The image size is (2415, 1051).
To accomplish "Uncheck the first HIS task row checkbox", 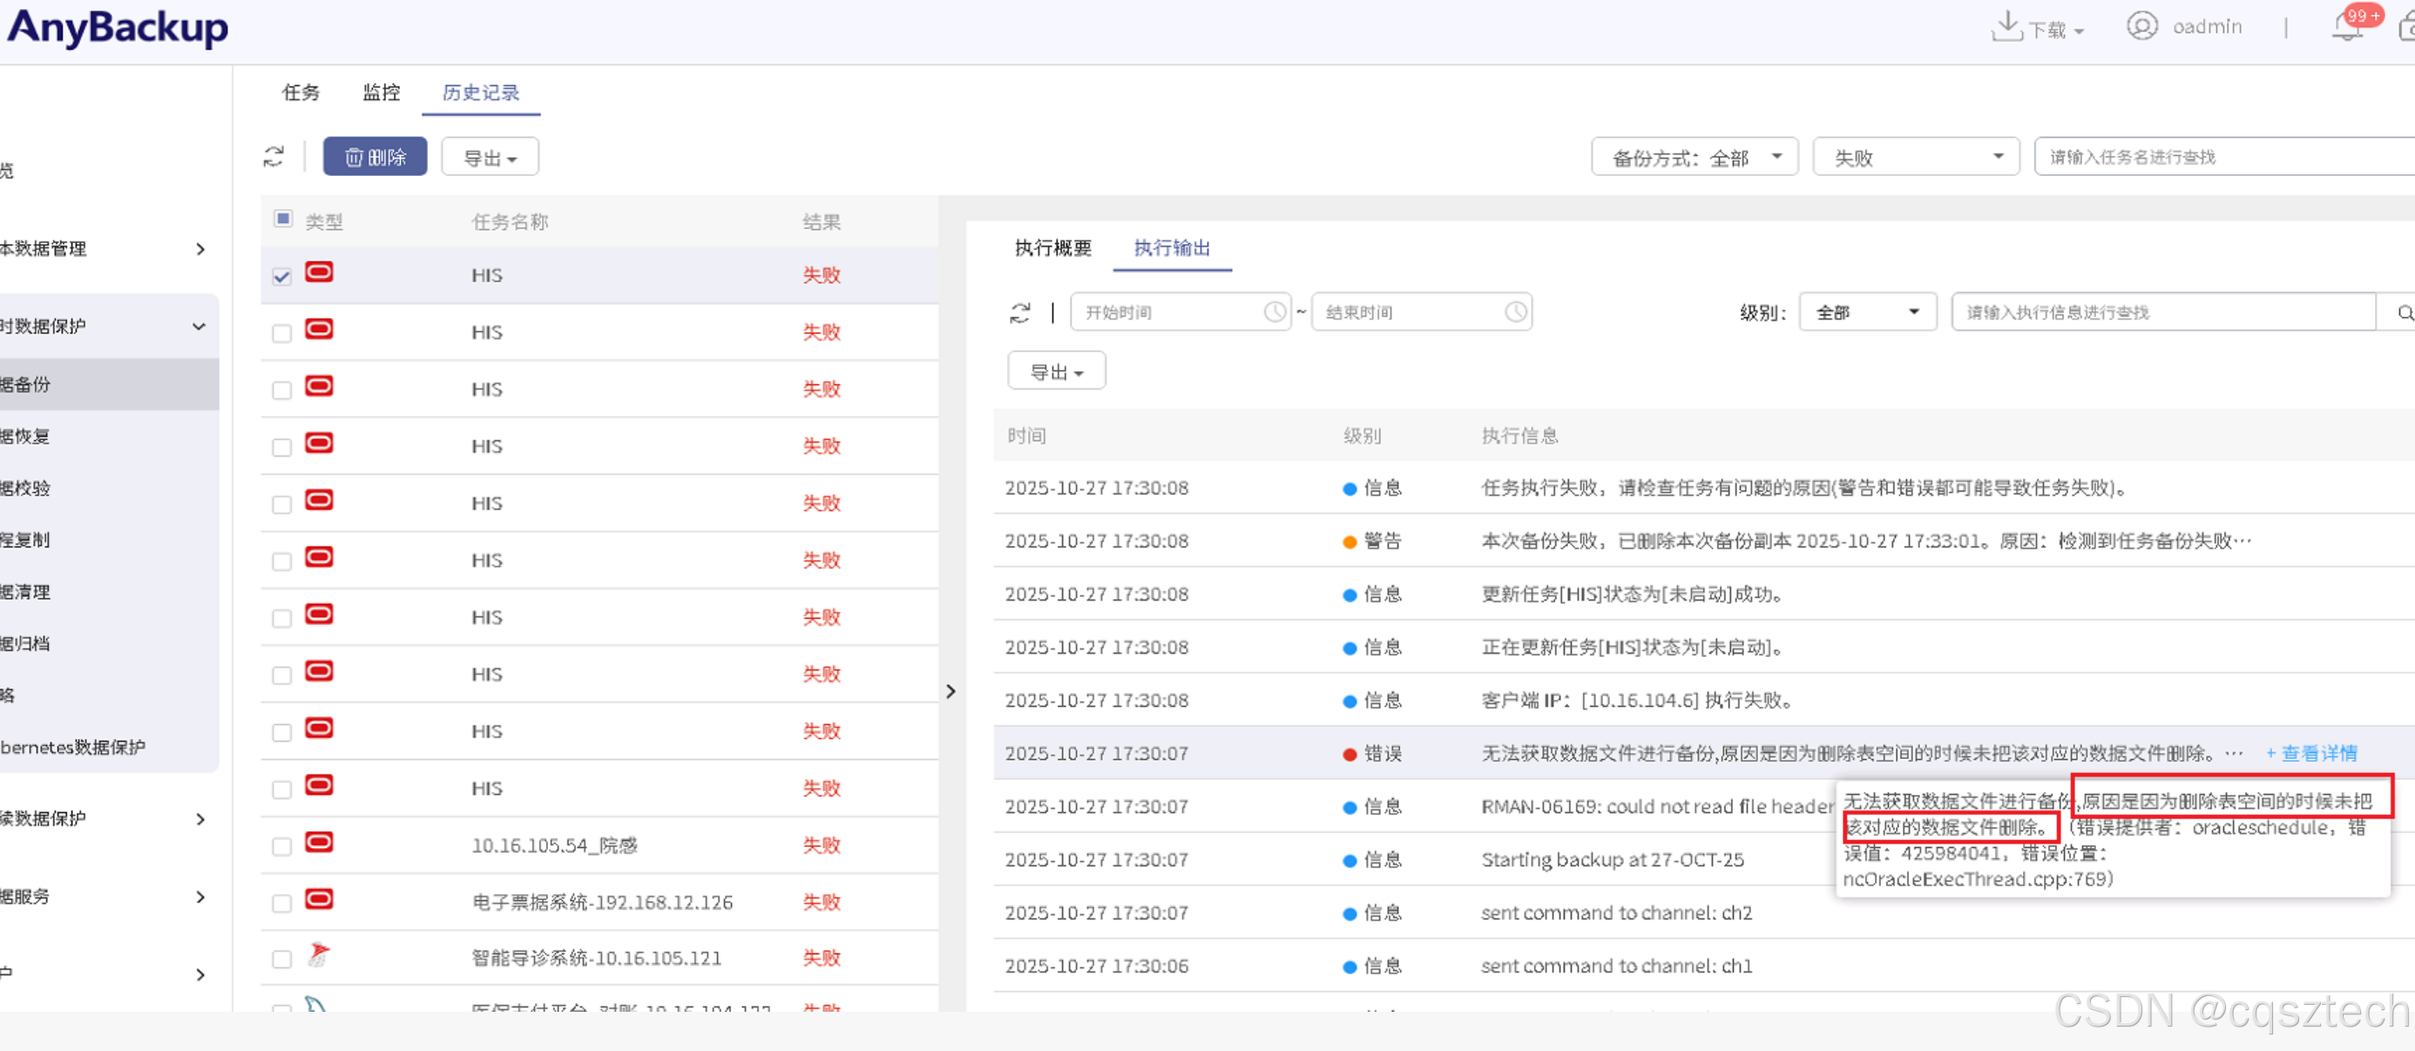I will click(x=281, y=276).
